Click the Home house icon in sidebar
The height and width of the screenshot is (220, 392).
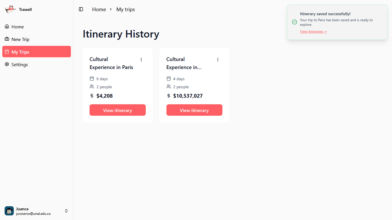[x=7, y=27]
